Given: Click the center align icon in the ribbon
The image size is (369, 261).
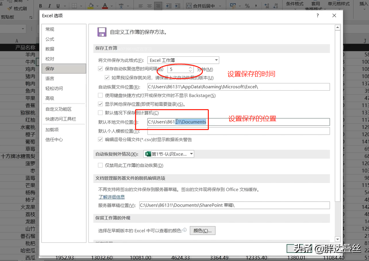Looking at the screenshot, I should click(x=149, y=6).
